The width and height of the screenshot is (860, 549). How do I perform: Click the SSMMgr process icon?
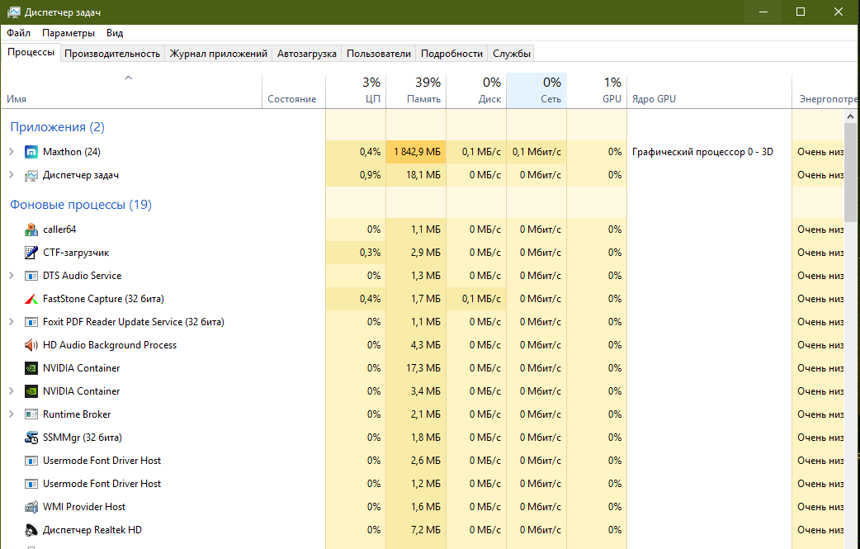click(x=31, y=437)
